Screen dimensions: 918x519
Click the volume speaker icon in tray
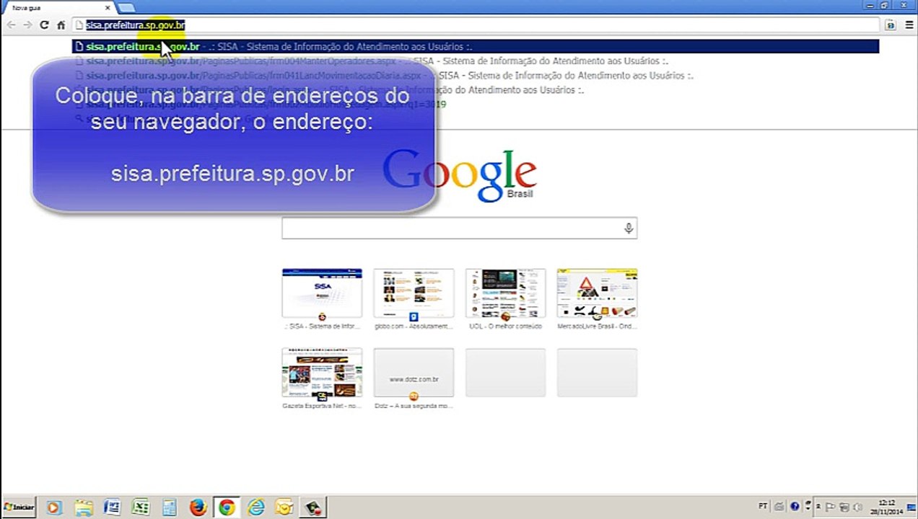(857, 507)
